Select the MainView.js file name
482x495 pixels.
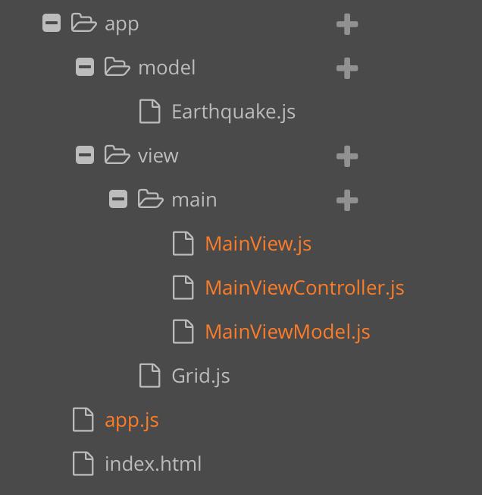tap(258, 244)
